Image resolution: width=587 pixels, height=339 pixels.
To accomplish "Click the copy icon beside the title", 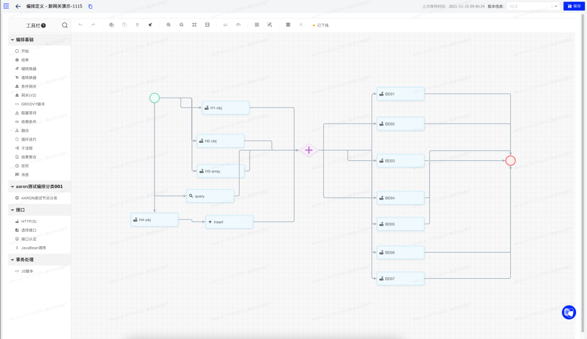I will 90,7.
